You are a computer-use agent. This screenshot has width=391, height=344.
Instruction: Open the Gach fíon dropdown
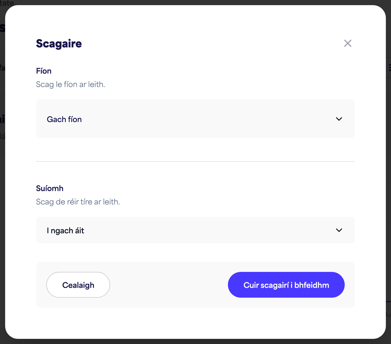[195, 119]
